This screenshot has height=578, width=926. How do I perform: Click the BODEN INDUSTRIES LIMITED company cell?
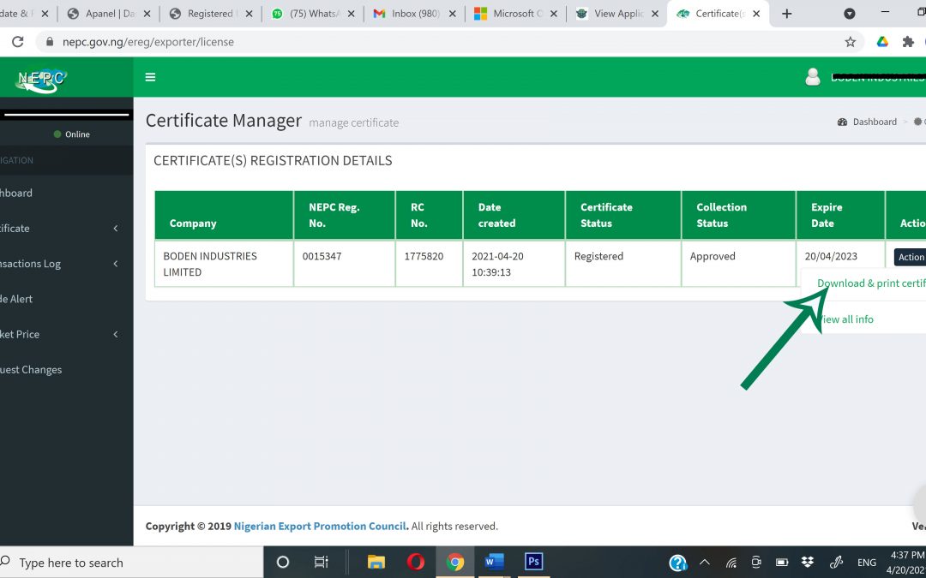point(224,264)
